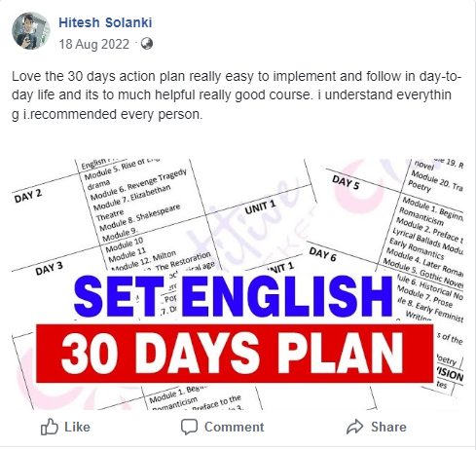Click Module 8. Shakespeare line in the image
476x450 pixels.
tap(140, 217)
